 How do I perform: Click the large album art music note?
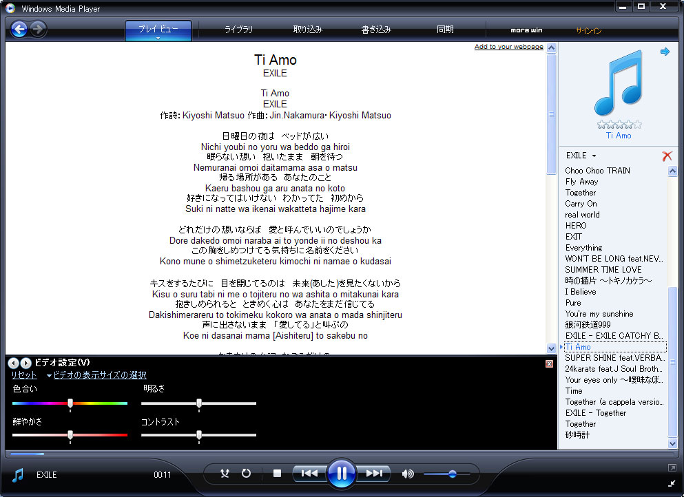tap(619, 83)
